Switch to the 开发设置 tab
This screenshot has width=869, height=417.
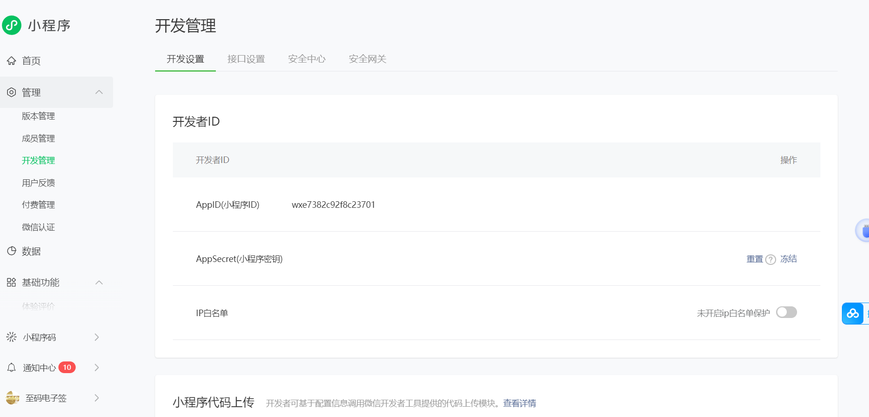point(185,59)
